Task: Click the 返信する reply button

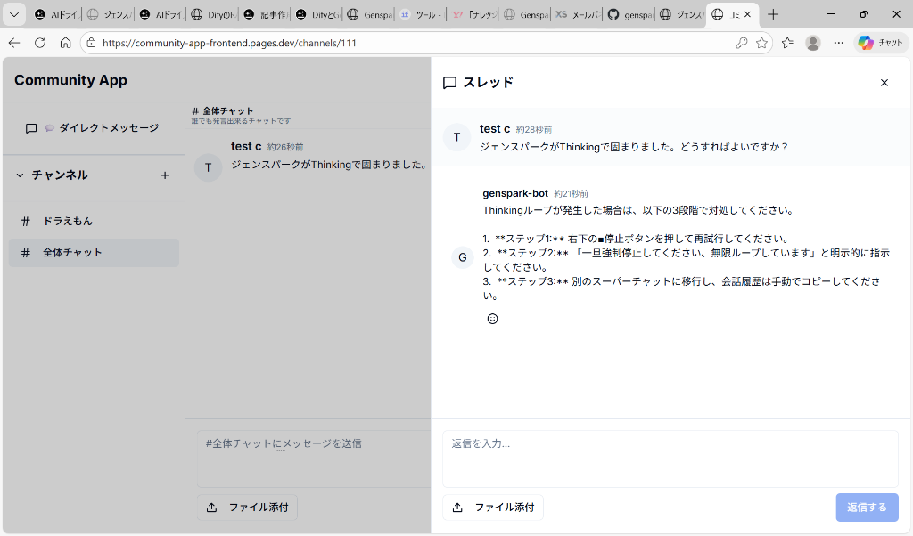Action: (x=867, y=507)
